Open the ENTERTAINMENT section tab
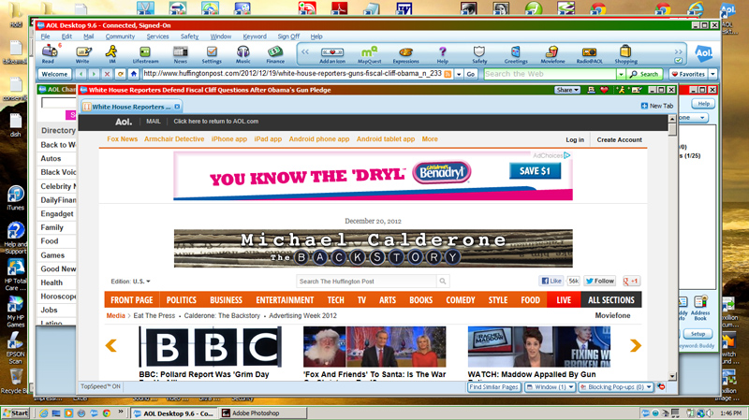Viewport: 749px width, 420px height. coord(285,299)
